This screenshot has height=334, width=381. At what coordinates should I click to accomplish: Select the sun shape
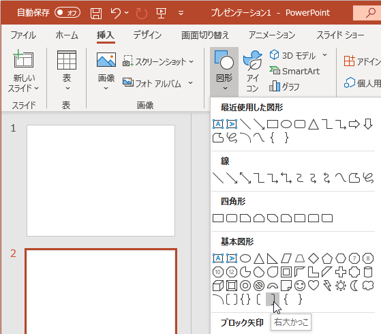pos(341,286)
